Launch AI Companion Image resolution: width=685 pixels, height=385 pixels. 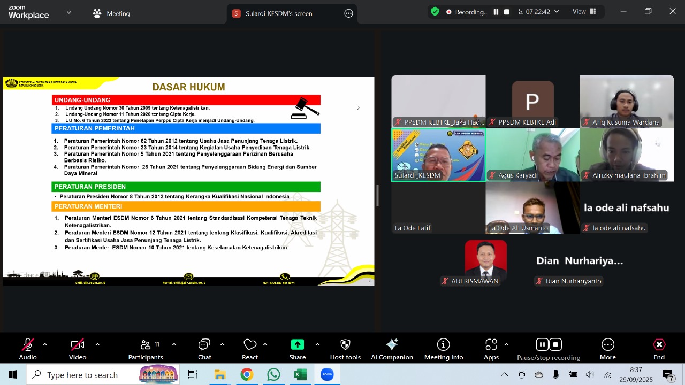coord(392,349)
